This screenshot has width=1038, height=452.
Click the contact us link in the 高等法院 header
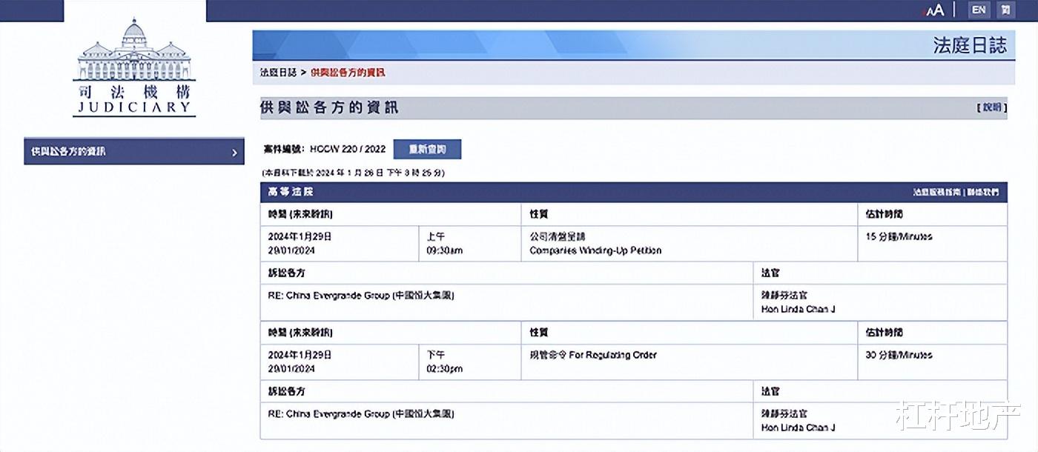coord(982,193)
